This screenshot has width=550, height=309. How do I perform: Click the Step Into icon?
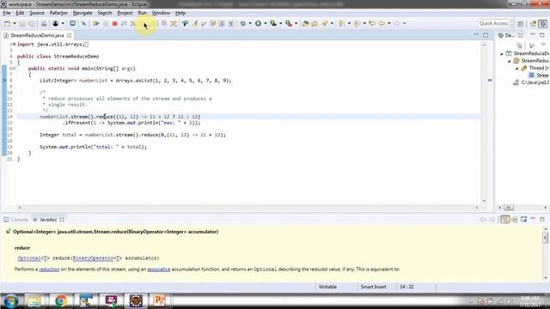133,23
